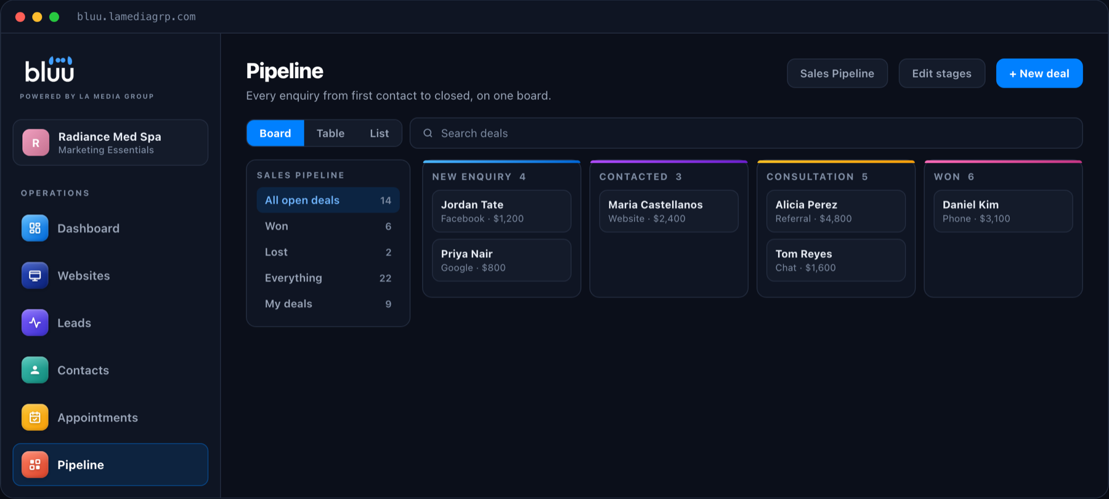Click the WON column header
Screen dimensions: 1109x499
click(947, 177)
